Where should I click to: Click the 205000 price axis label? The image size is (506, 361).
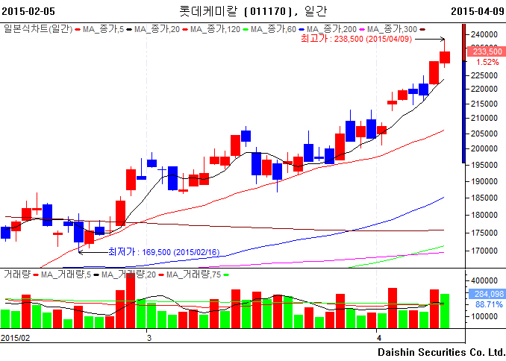point(484,134)
